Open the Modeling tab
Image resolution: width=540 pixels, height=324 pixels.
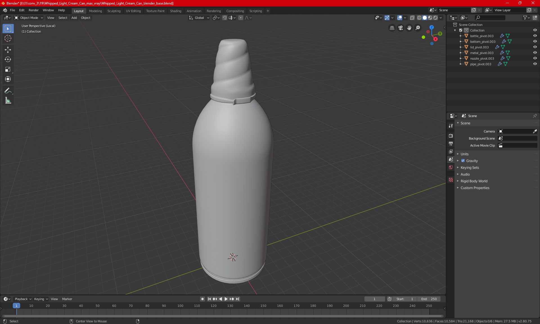tap(95, 10)
